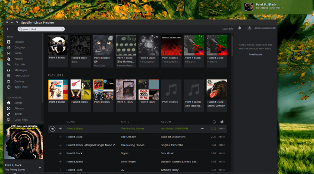Click the notifications bell icon
The width and height of the screenshot is (314, 174).
tap(239, 28)
